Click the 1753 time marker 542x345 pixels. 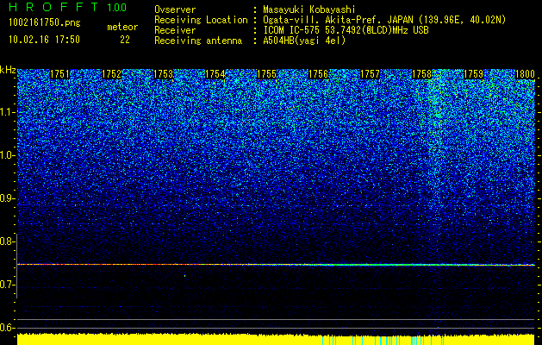pos(163,74)
